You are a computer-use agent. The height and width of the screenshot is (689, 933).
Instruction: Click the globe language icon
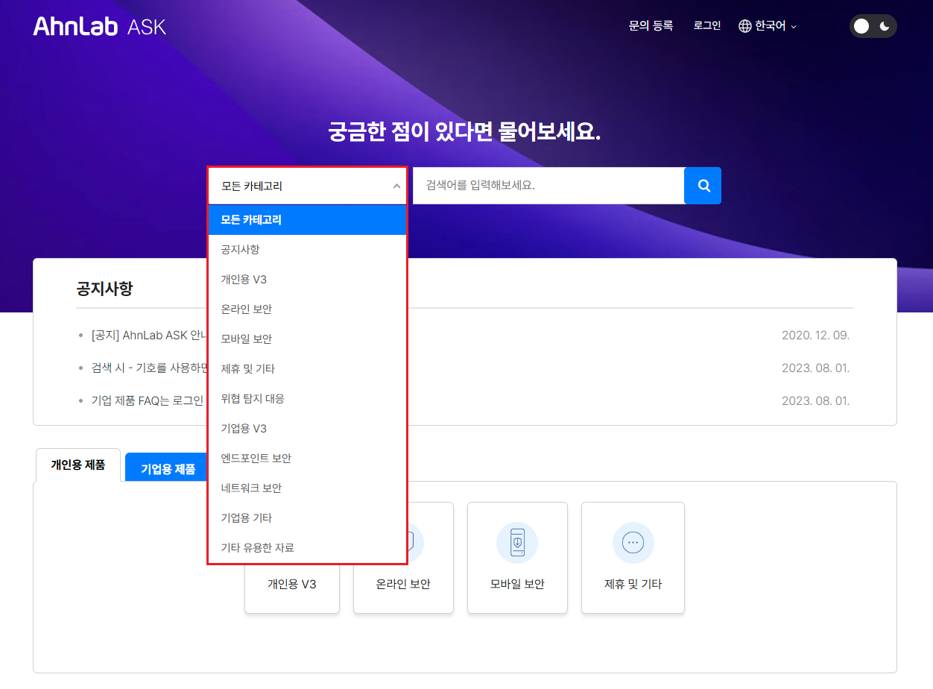(x=744, y=26)
